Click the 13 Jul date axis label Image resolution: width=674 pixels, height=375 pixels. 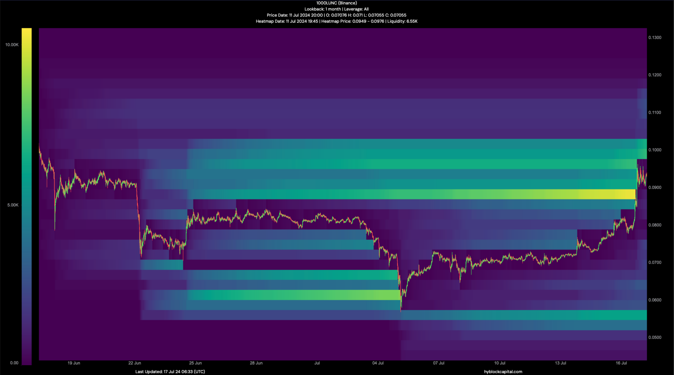[x=560, y=363]
